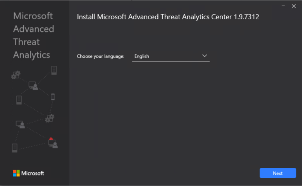
Task: Click the Next button
Action: pyautogui.click(x=277, y=173)
